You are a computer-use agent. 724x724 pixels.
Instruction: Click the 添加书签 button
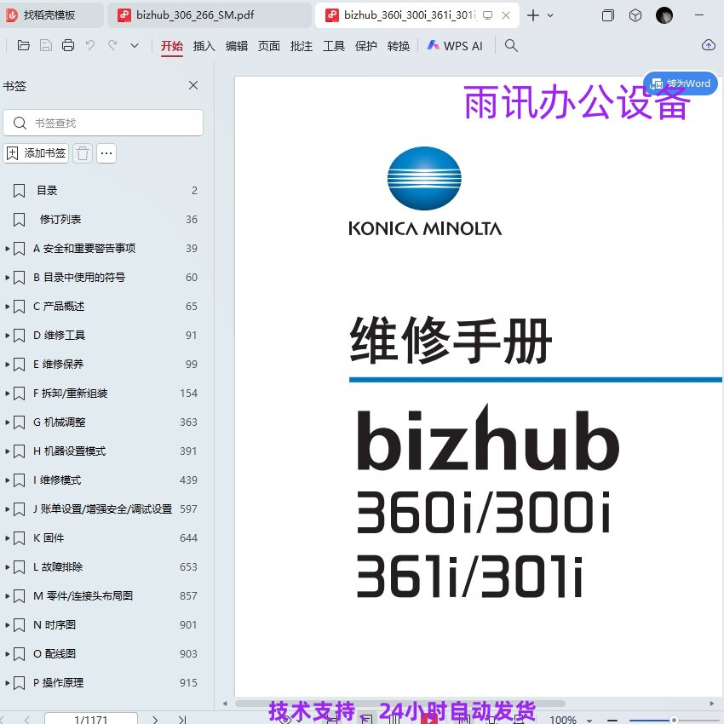[36, 153]
